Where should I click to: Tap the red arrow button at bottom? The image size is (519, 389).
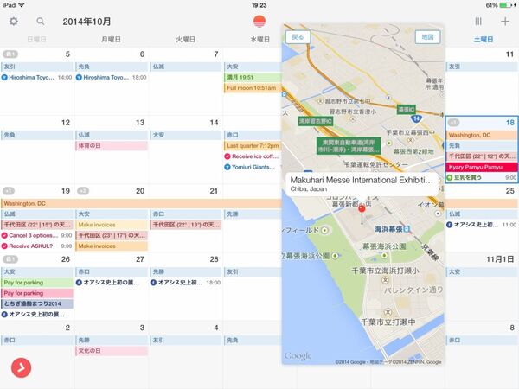(x=21, y=367)
